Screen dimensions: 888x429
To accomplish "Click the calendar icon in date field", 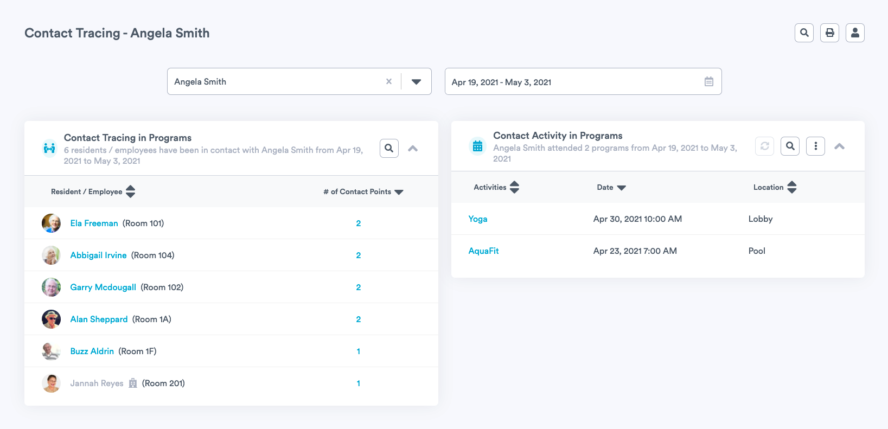I will [x=708, y=82].
